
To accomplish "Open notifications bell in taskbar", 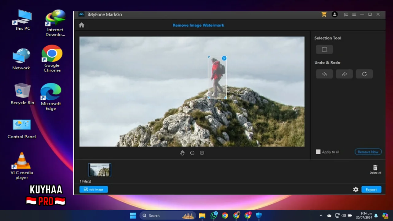I will pos(376,215).
